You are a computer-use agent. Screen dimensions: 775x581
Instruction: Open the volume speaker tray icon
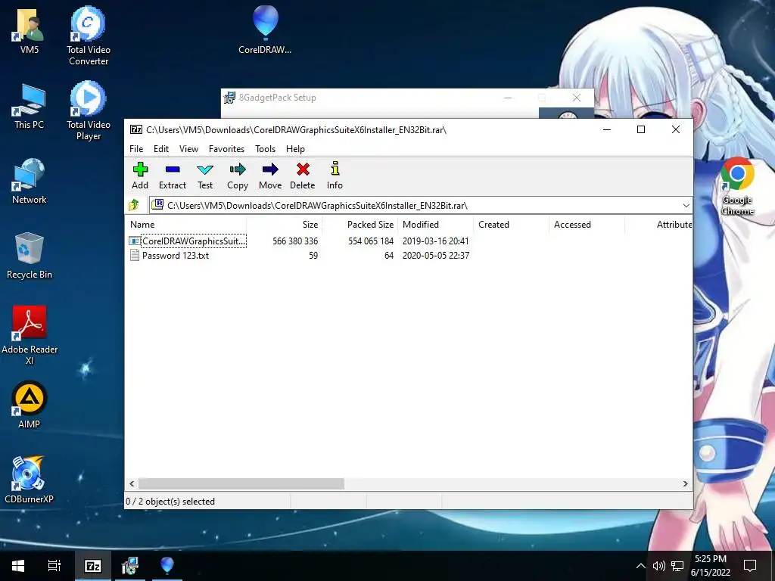click(659, 566)
